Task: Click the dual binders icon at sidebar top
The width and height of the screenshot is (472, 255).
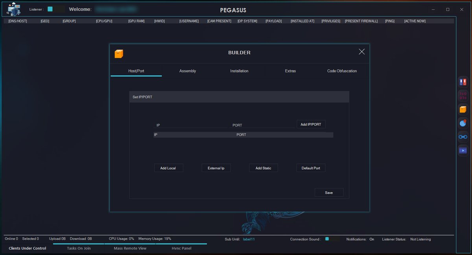Action: [x=463, y=81]
